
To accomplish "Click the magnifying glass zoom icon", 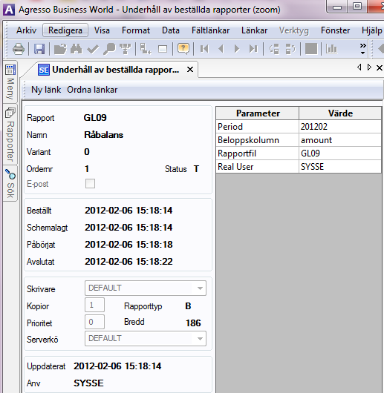I will pyautogui.click(x=109, y=49).
